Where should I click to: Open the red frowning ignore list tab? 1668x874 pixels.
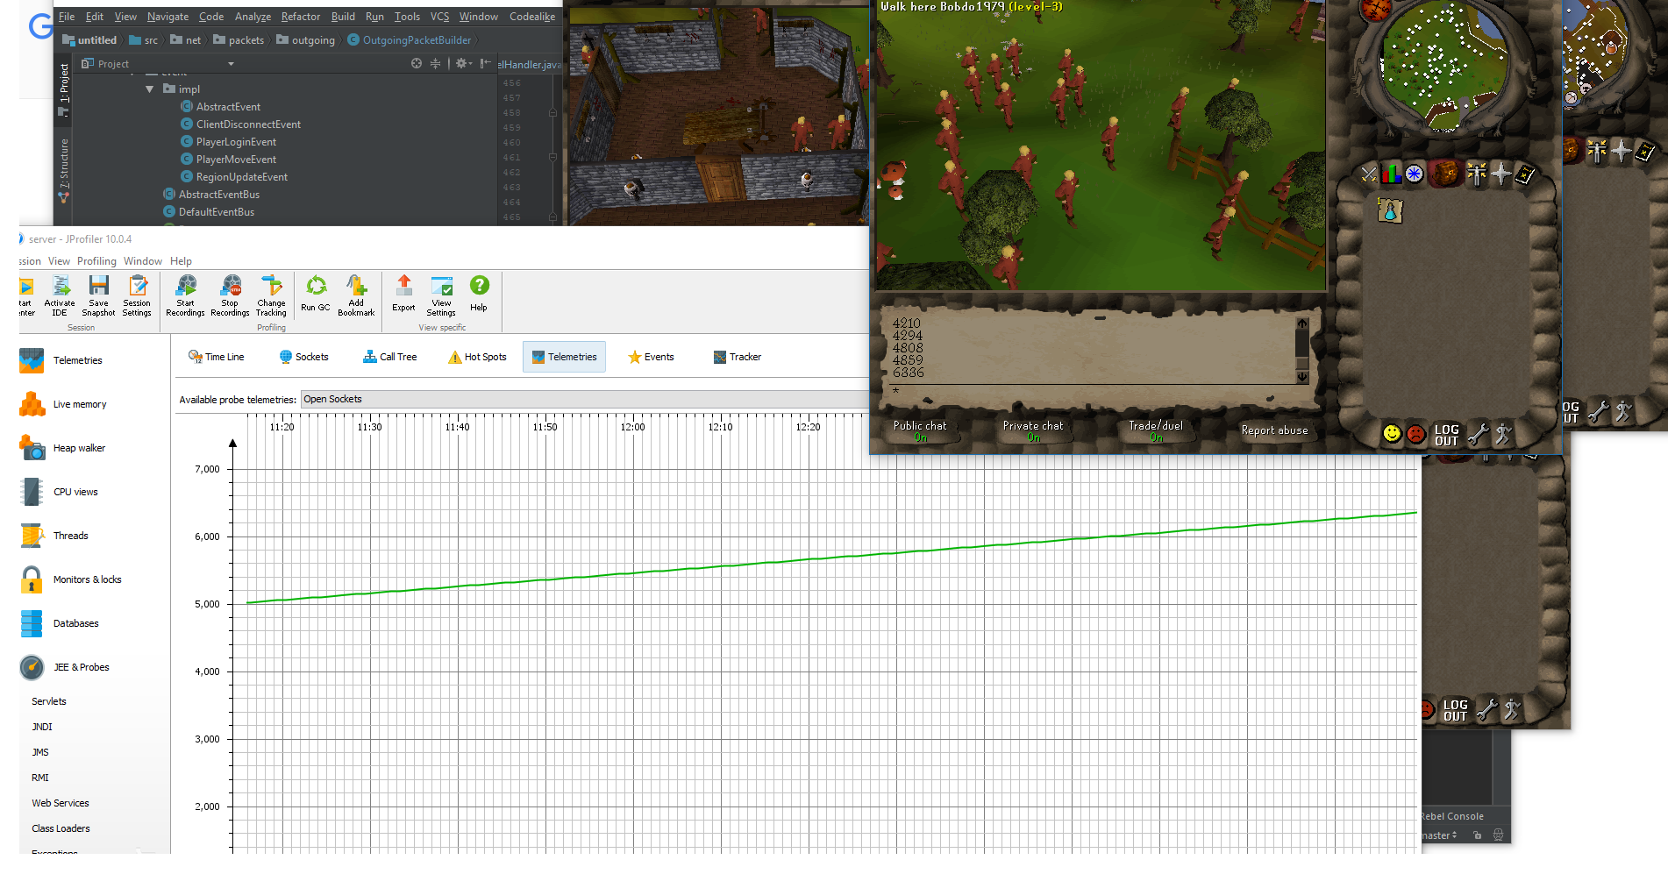[1415, 433]
